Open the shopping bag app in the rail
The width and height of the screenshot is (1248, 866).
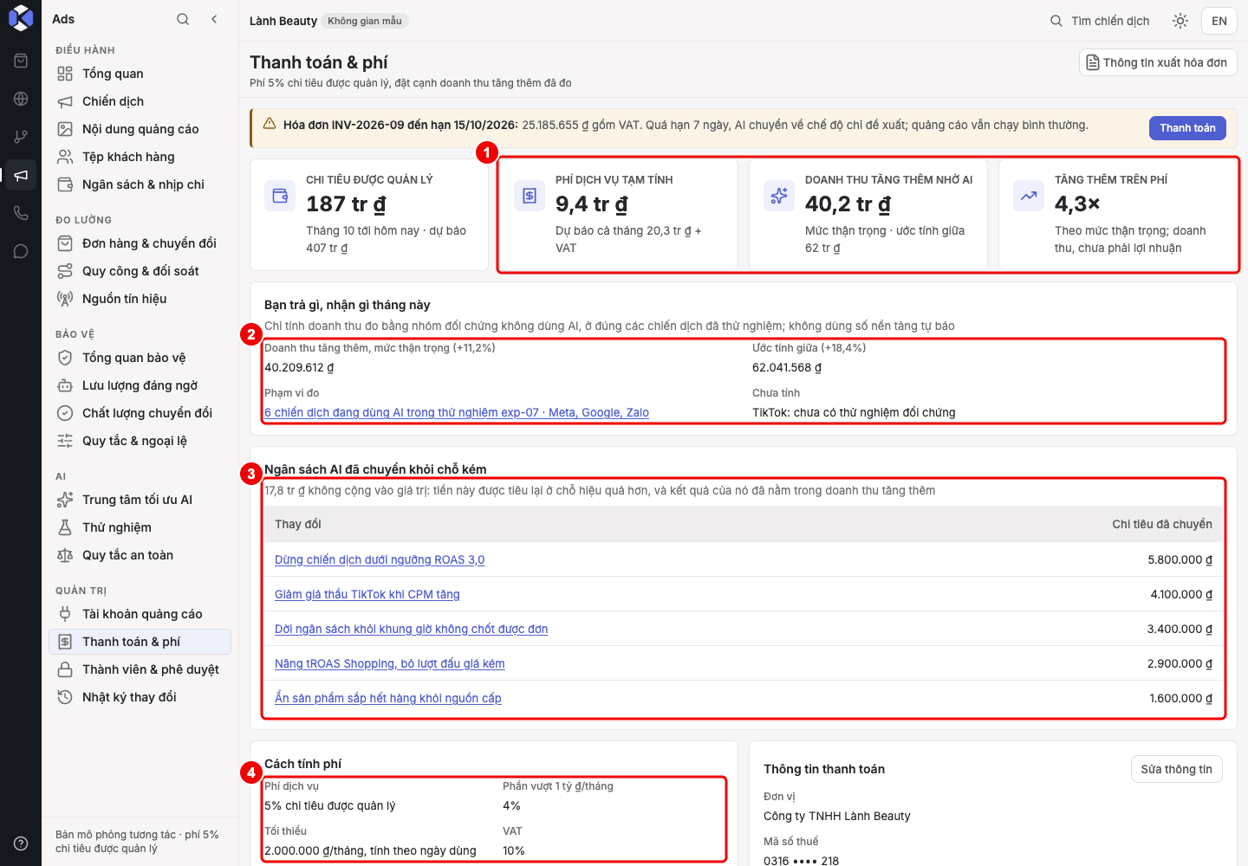(x=21, y=61)
